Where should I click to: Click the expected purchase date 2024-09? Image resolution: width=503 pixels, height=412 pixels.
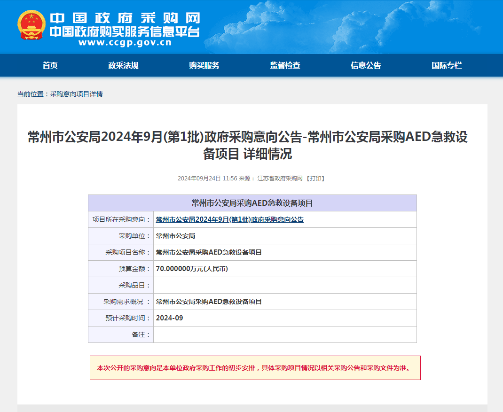pyautogui.click(x=169, y=318)
